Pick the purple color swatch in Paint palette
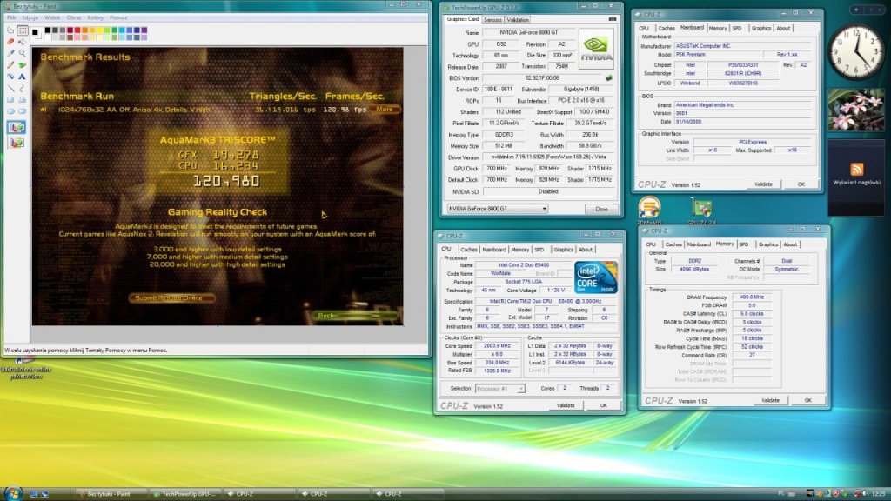This screenshot has width=891, height=501. [x=144, y=30]
